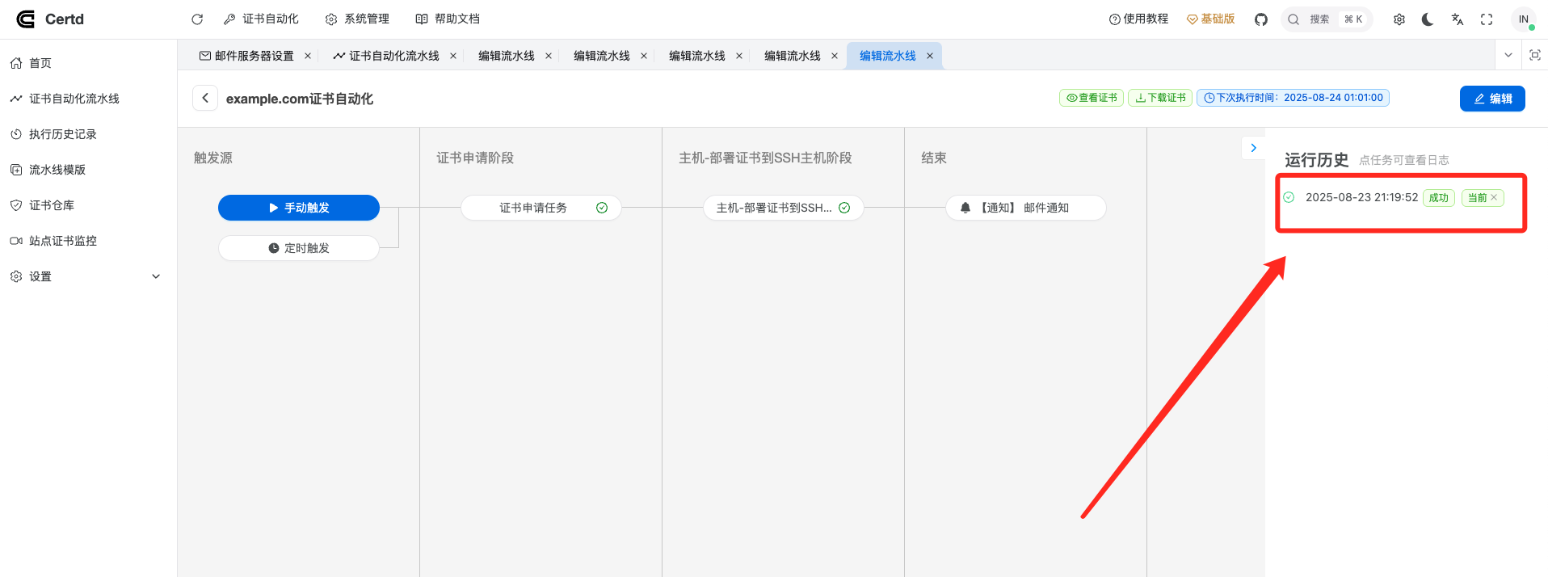Open the tabs dropdown chevron
Viewport: 1548px width, 577px height.
click(1508, 55)
